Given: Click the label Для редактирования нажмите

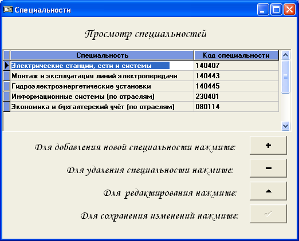Looking at the screenshot, I should [170, 193].
